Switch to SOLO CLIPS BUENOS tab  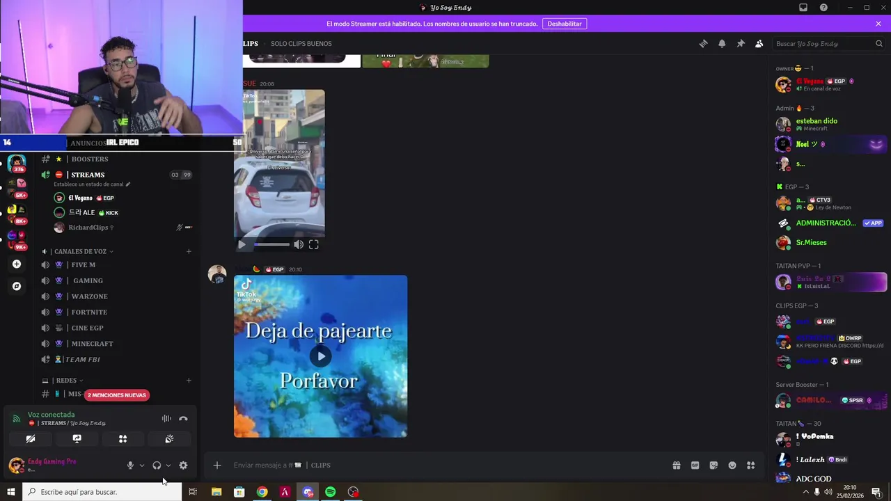click(301, 44)
